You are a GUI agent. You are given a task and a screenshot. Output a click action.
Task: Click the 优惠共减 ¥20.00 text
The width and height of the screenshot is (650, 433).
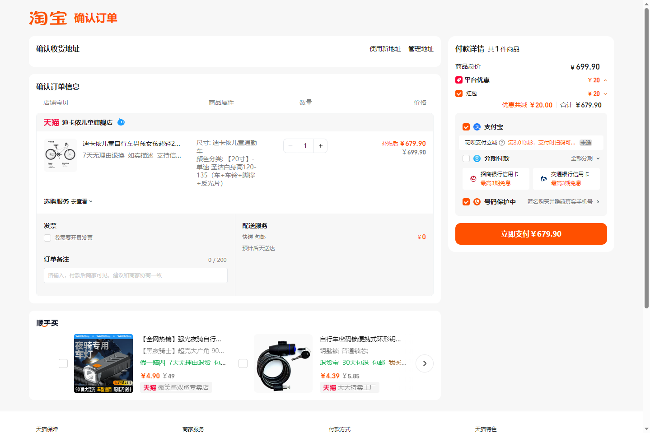pyautogui.click(x=527, y=105)
